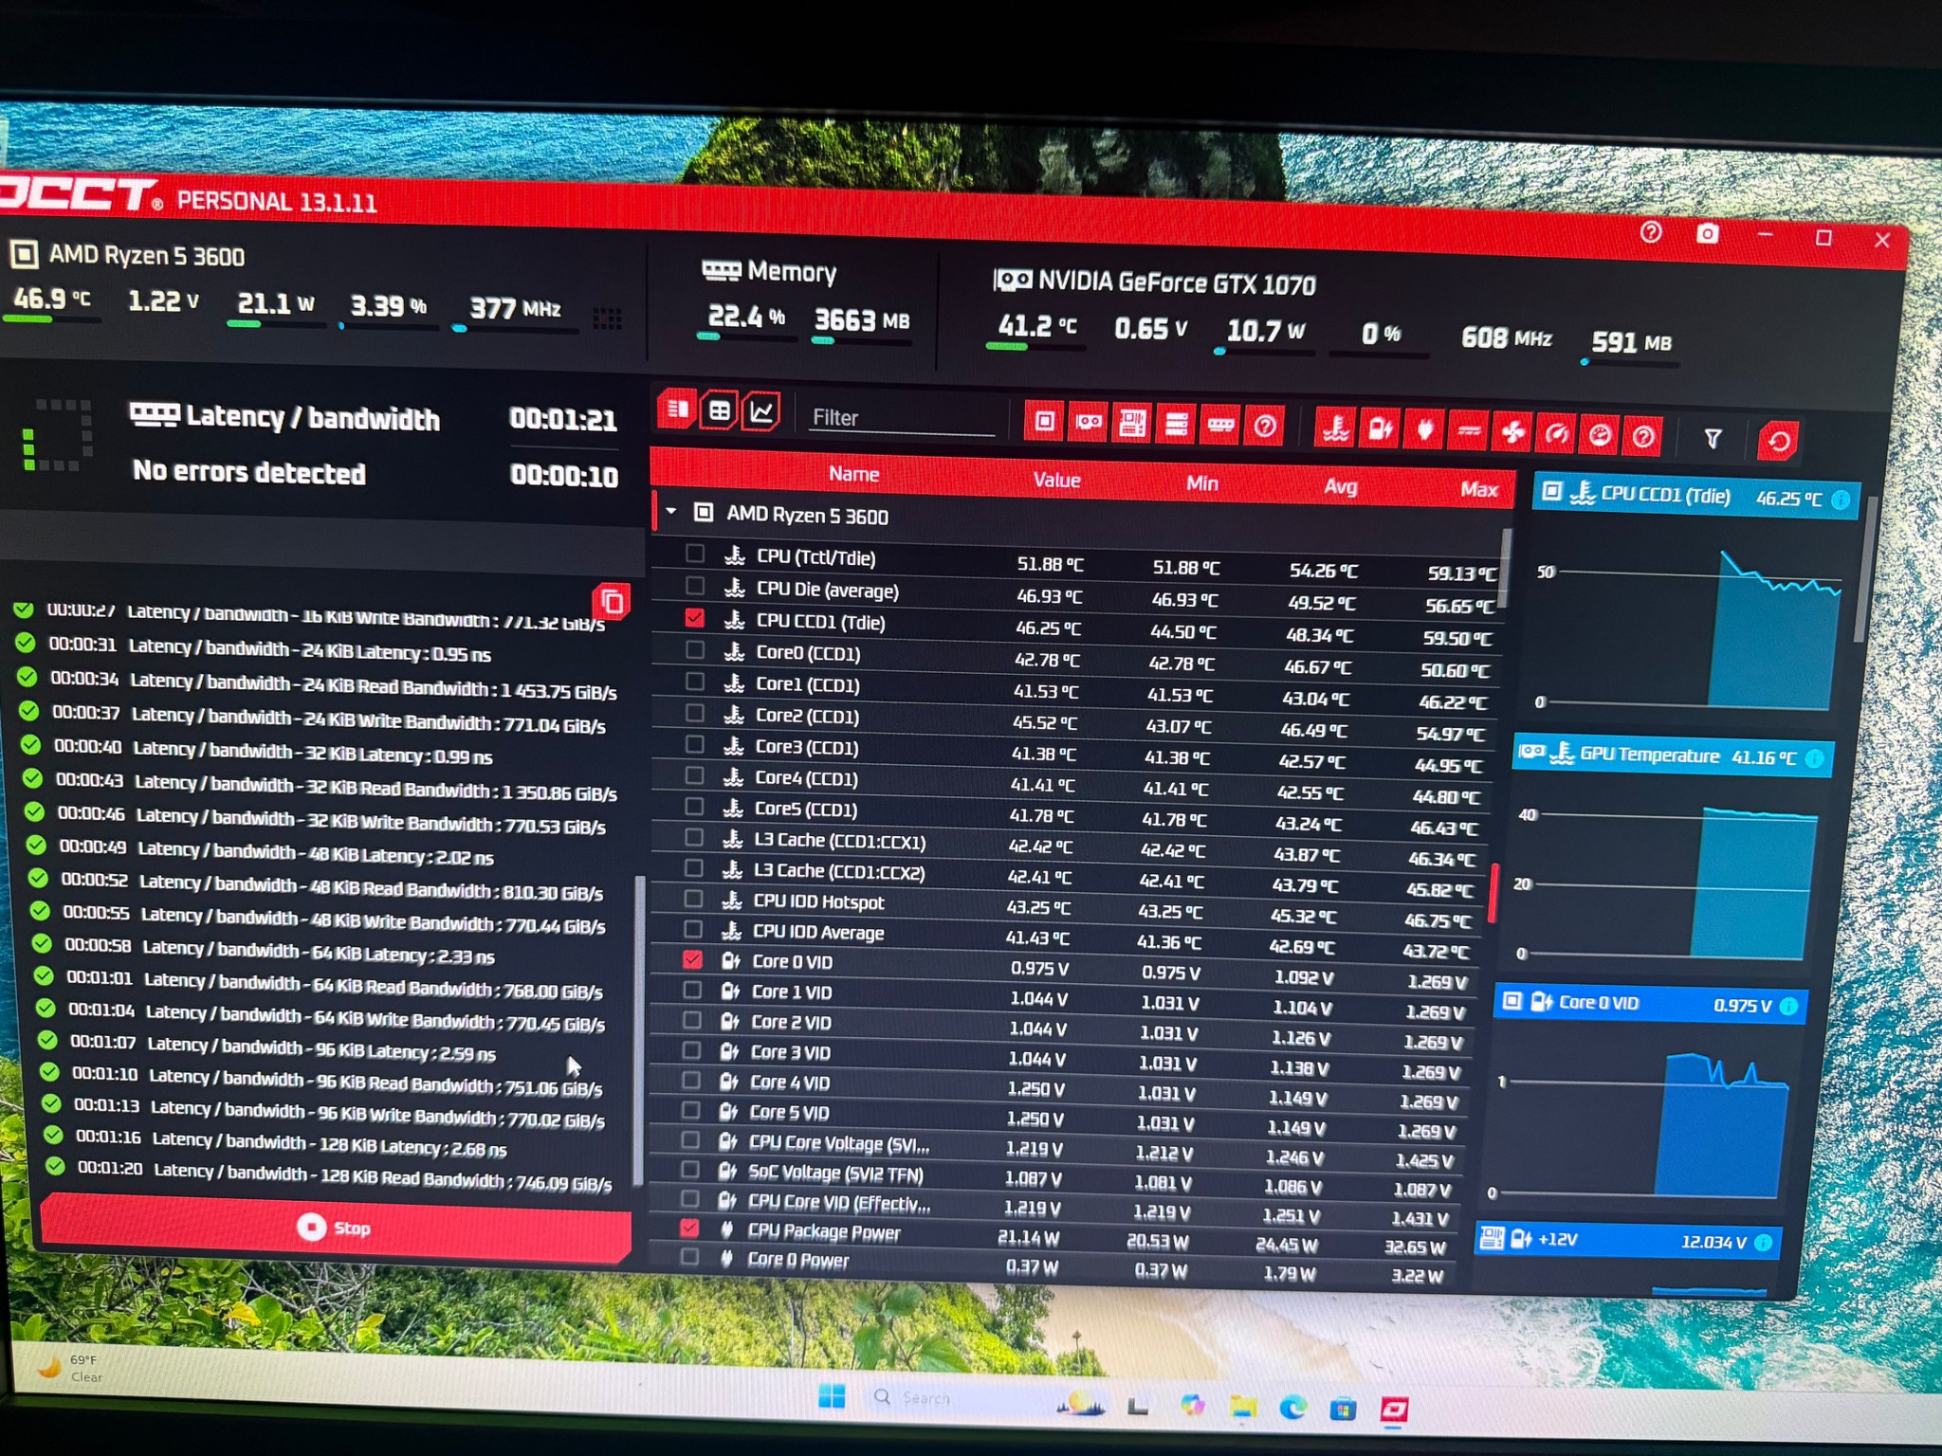Collapse the AMD Ryzen 5 3600 group
The height and width of the screenshot is (1456, 1942).
coord(671,511)
